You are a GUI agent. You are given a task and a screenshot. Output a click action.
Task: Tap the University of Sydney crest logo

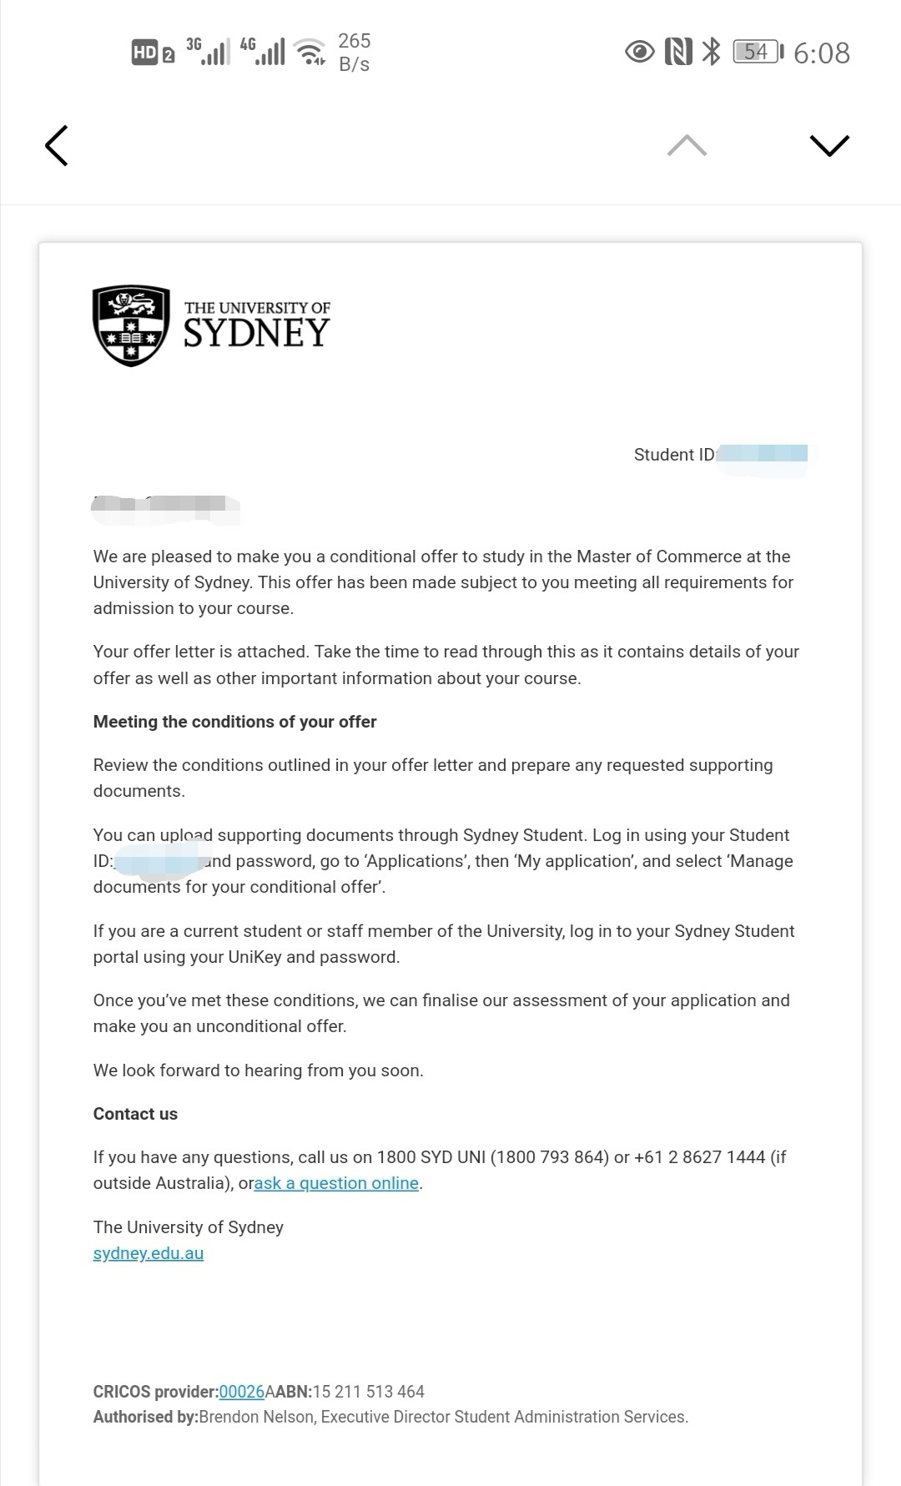pos(131,325)
